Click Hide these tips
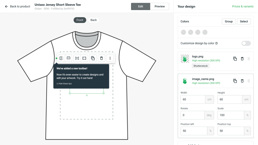The width and height of the screenshot is (258, 145). (x=64, y=84)
